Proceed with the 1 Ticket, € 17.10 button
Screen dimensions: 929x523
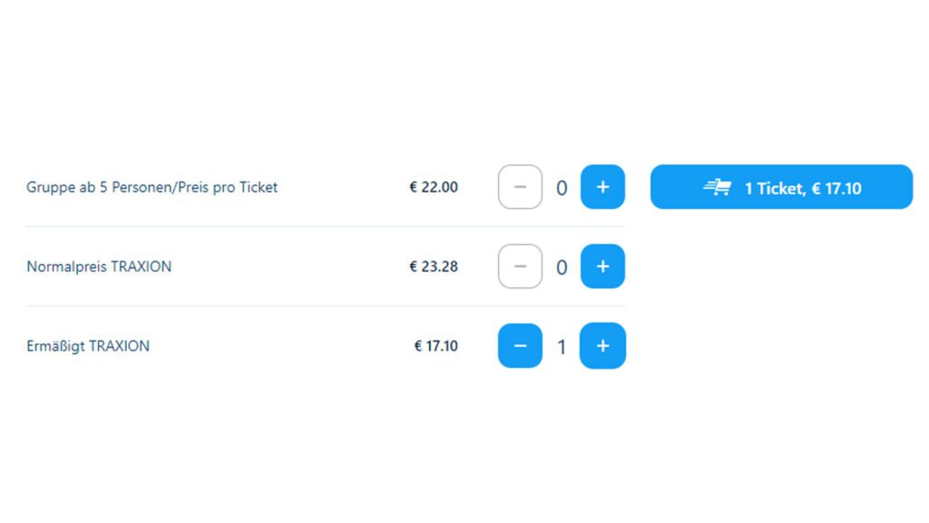[781, 187]
